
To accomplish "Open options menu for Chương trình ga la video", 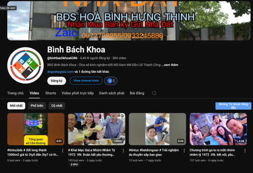I will pos(245,151).
